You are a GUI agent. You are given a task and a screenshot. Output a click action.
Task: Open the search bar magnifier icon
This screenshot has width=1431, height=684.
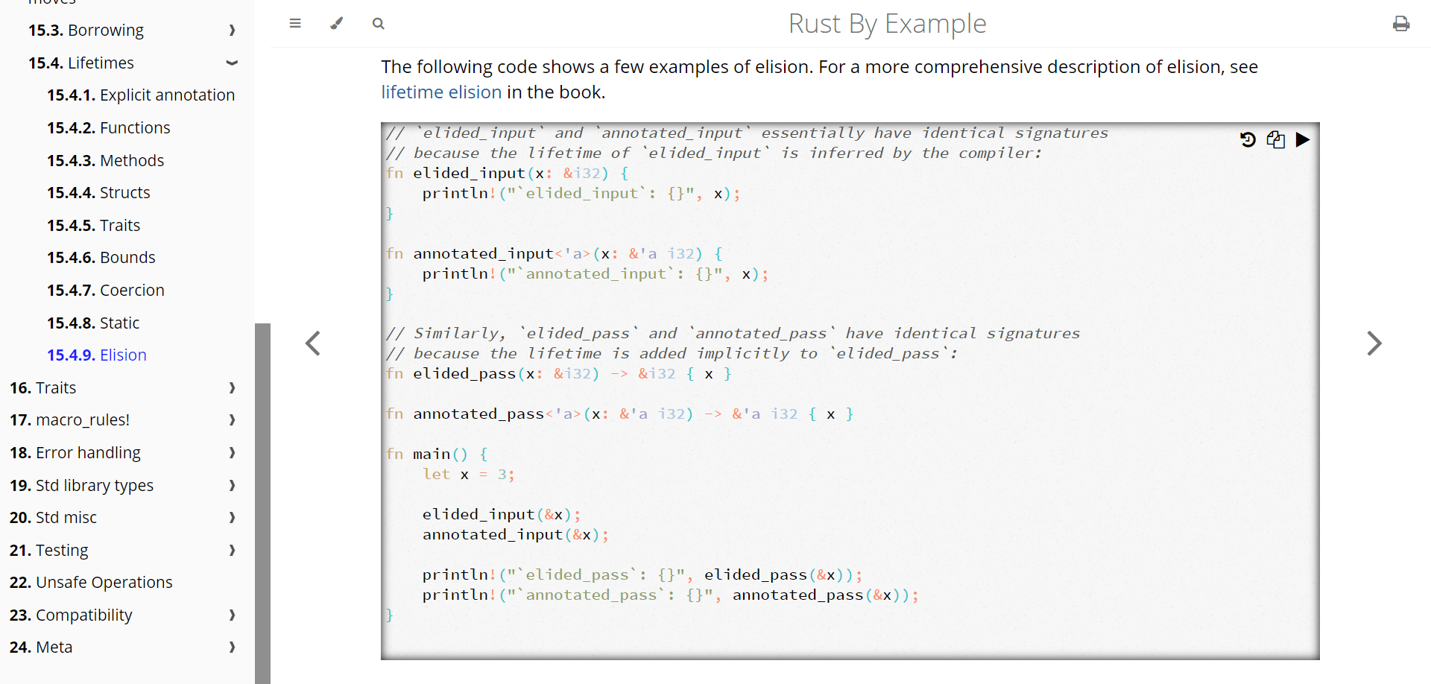379,23
